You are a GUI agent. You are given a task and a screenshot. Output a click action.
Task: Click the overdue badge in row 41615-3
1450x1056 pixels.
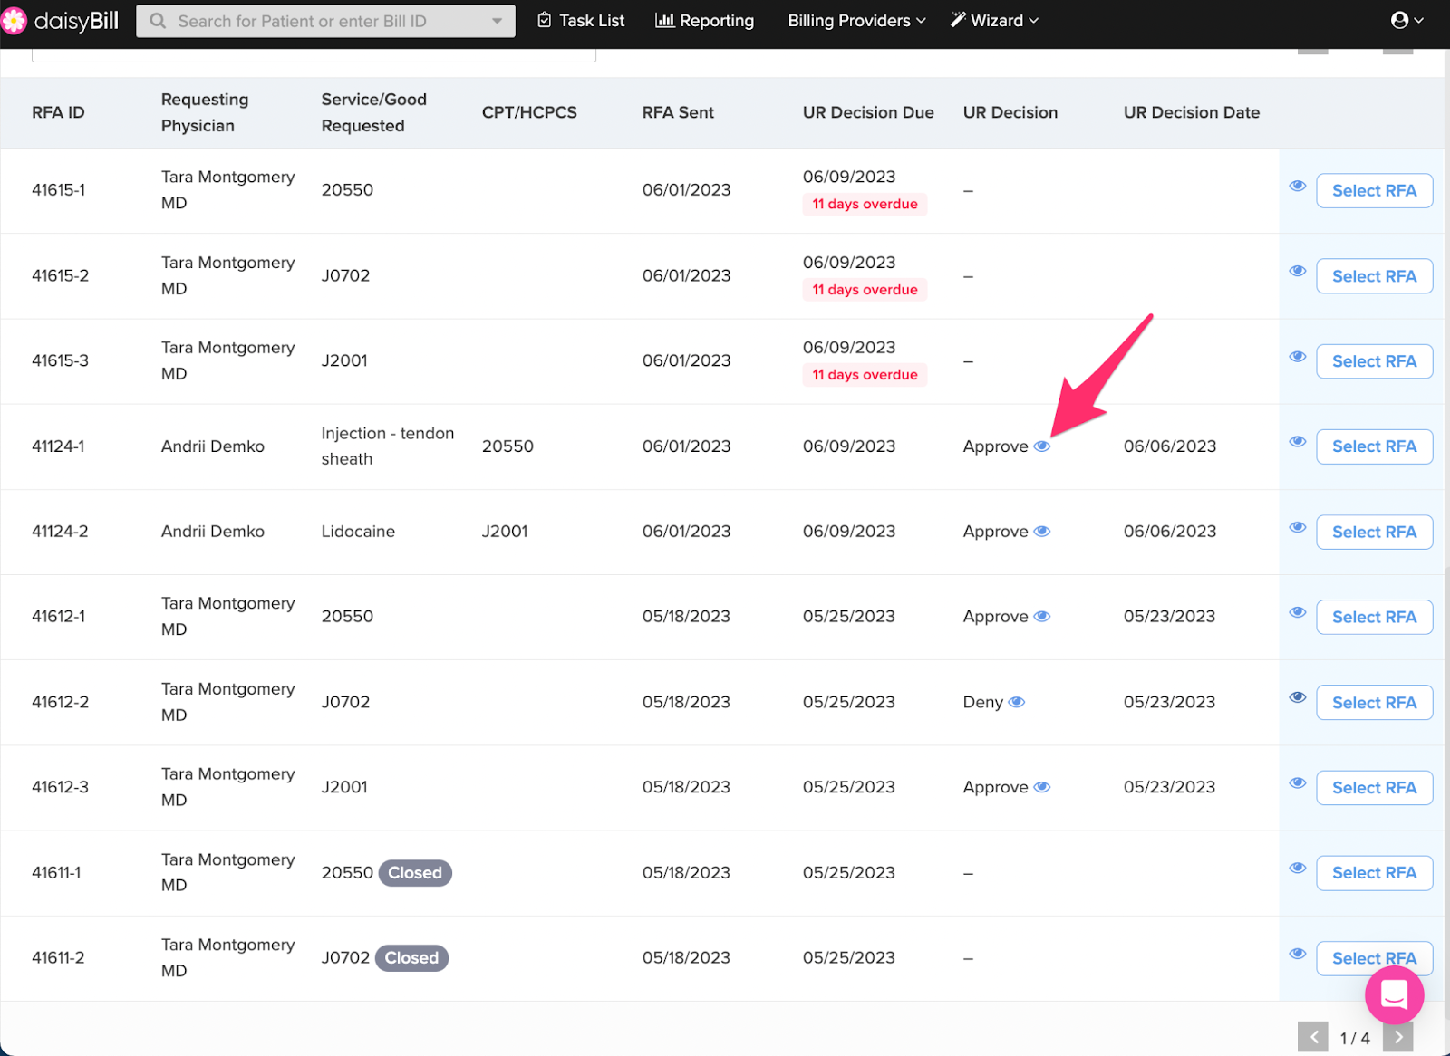pos(865,375)
